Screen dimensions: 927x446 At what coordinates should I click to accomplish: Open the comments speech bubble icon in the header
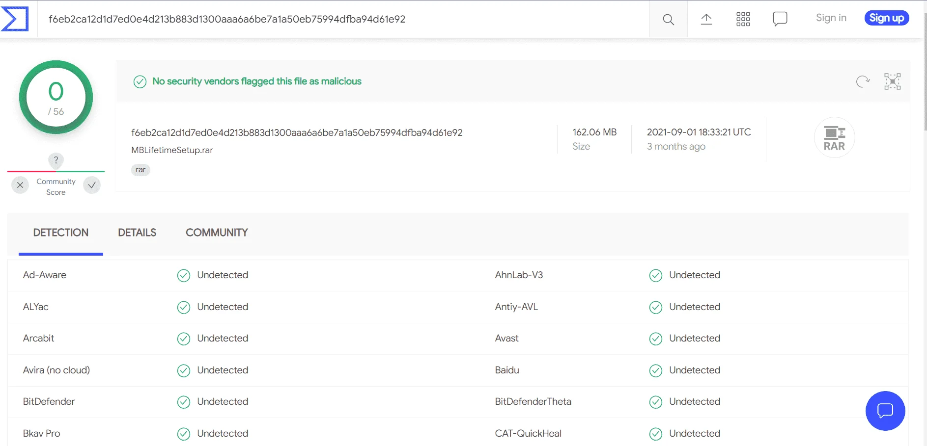(x=780, y=19)
